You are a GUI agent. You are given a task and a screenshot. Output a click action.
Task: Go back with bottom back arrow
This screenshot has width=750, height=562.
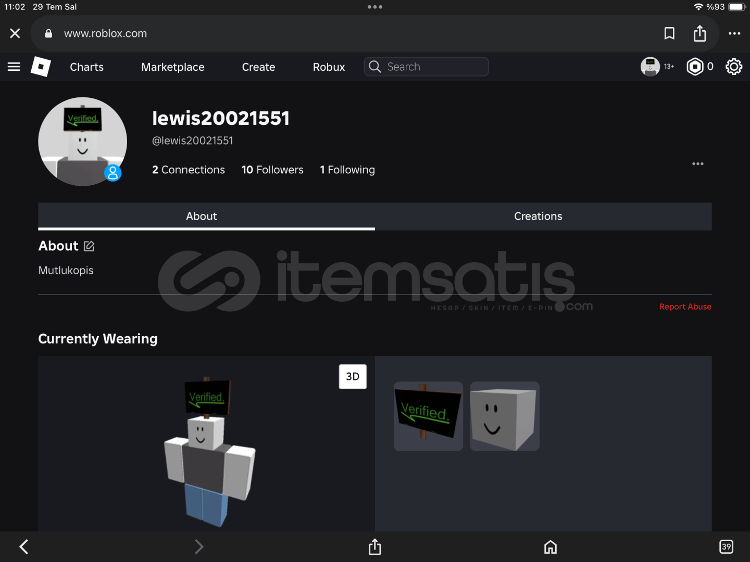[x=24, y=546]
